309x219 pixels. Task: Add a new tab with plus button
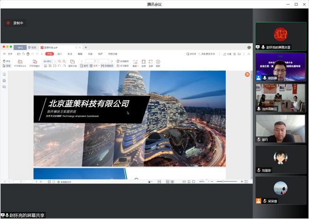86,47
